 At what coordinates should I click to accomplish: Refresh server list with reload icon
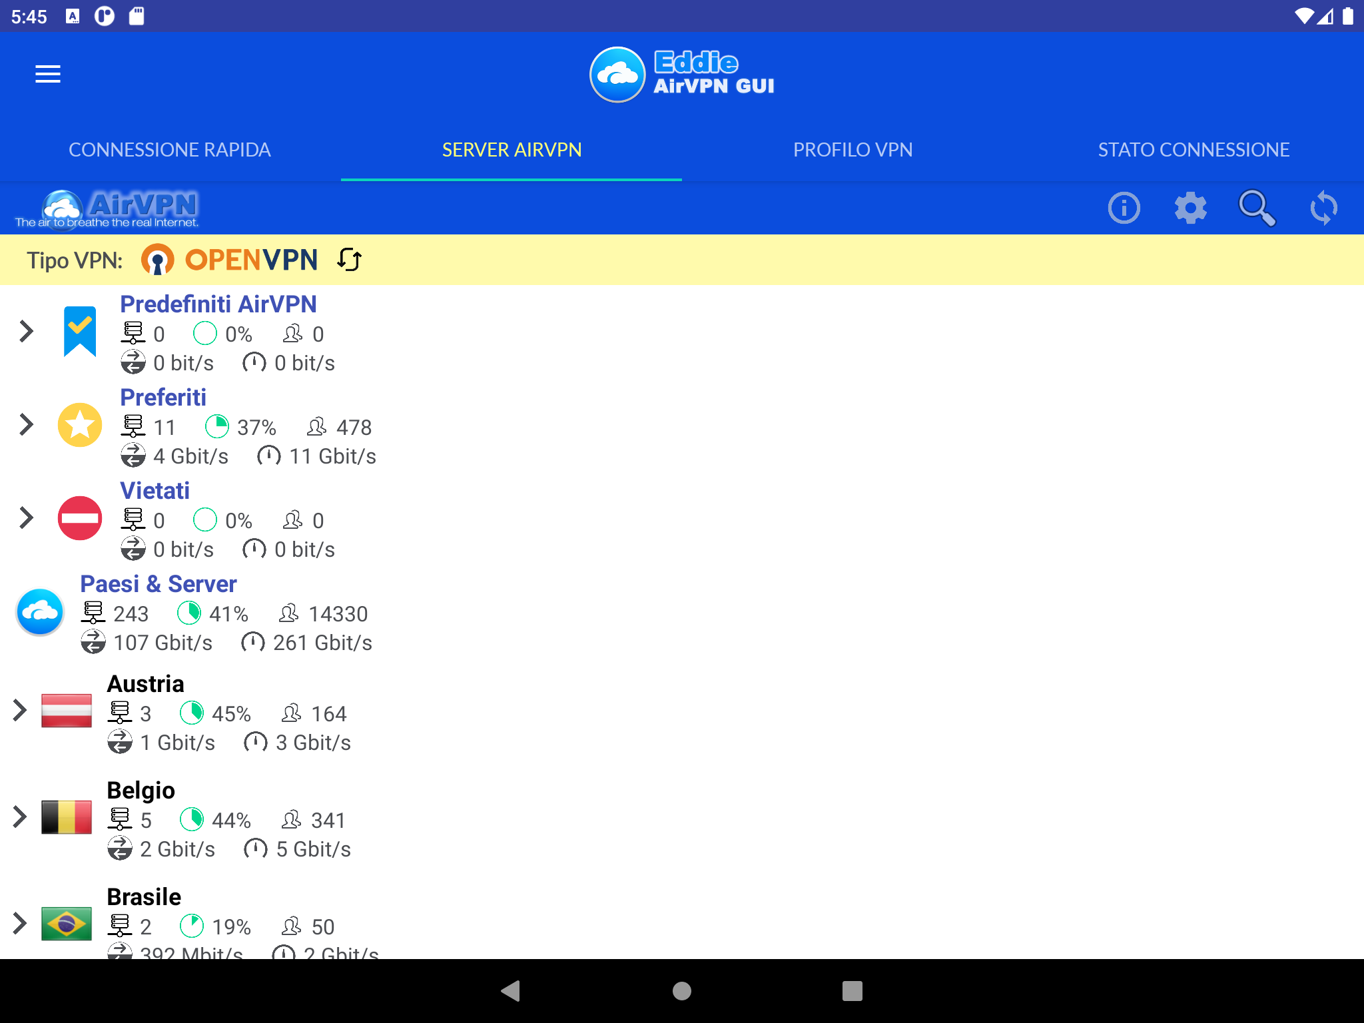[x=1324, y=208]
